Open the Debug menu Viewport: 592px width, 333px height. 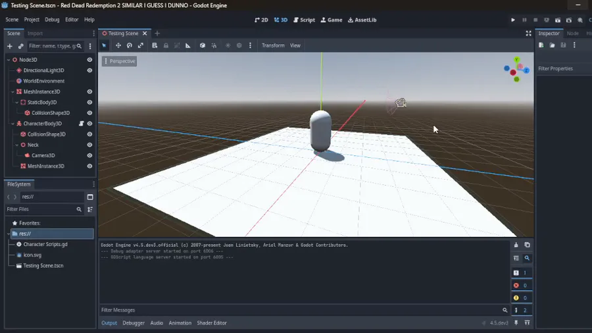pos(52,20)
